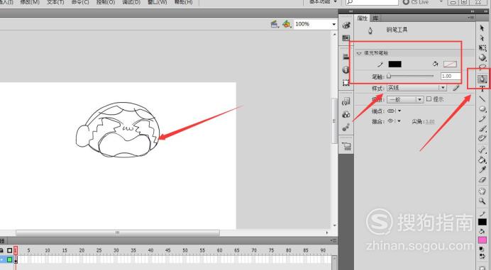Open the Properties panel options menu

(x=471, y=18)
